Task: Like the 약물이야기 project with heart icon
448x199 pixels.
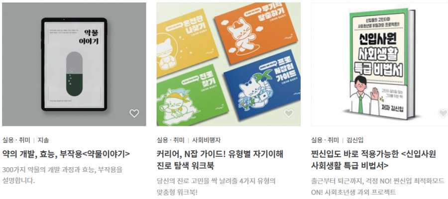Action: click(134, 113)
